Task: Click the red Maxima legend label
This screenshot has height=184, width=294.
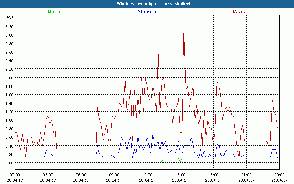Action: [x=240, y=12]
